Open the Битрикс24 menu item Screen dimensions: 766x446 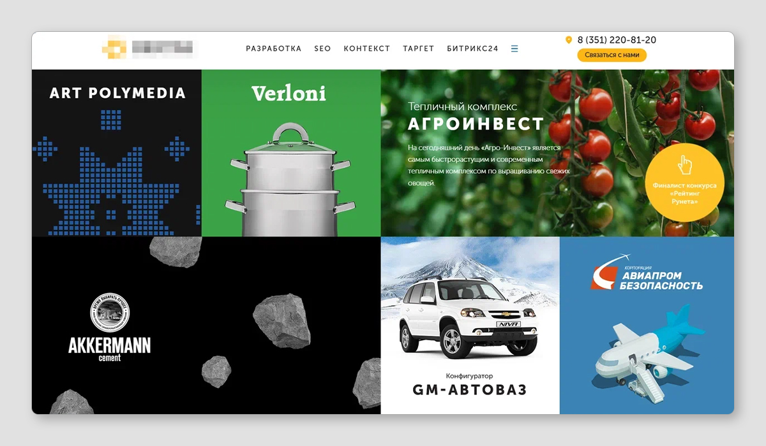pos(473,48)
